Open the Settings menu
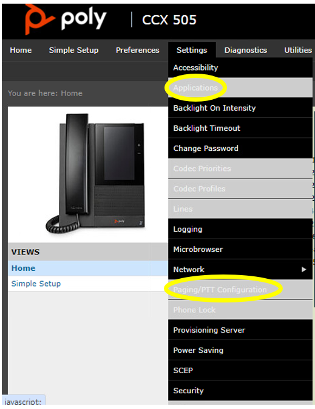The height and width of the screenshot is (409, 315). [192, 50]
